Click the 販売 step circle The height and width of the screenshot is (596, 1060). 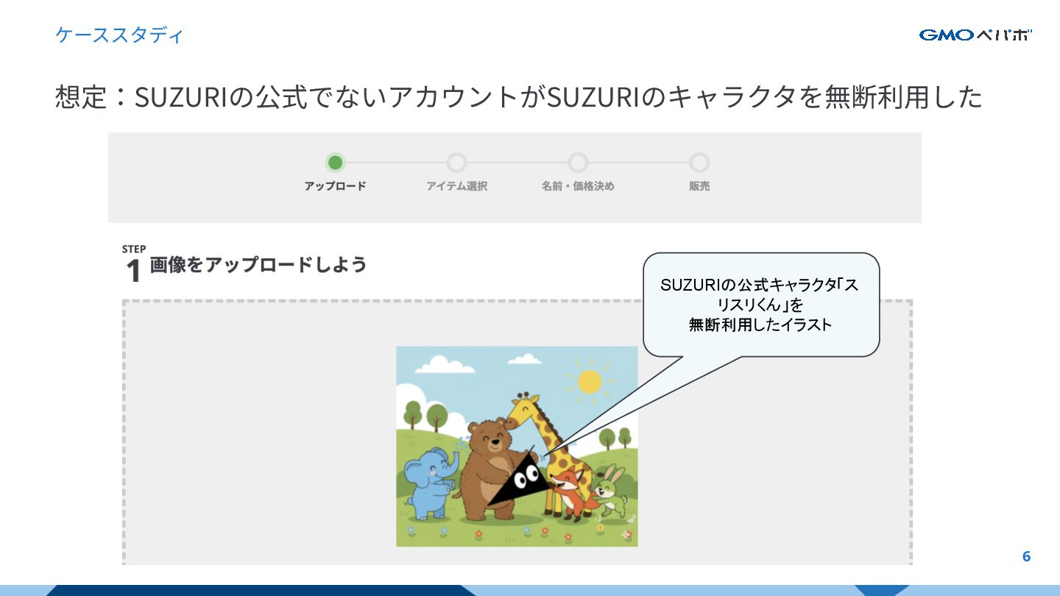pos(699,163)
